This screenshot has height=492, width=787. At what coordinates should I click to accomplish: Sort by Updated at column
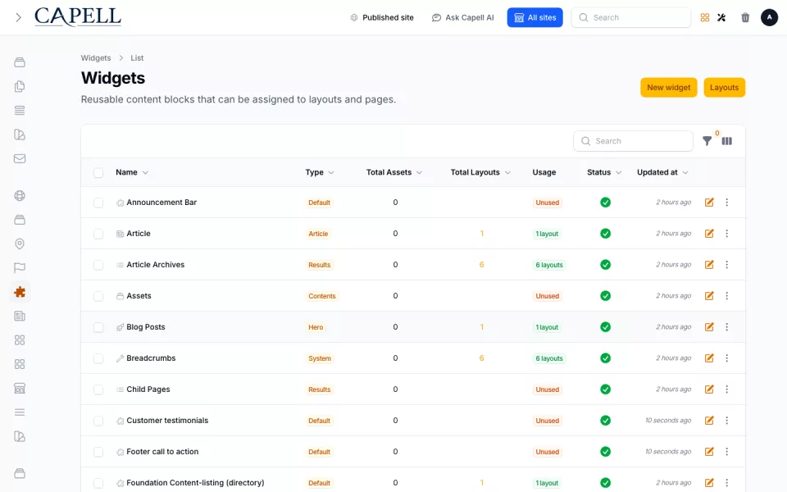[x=662, y=172]
